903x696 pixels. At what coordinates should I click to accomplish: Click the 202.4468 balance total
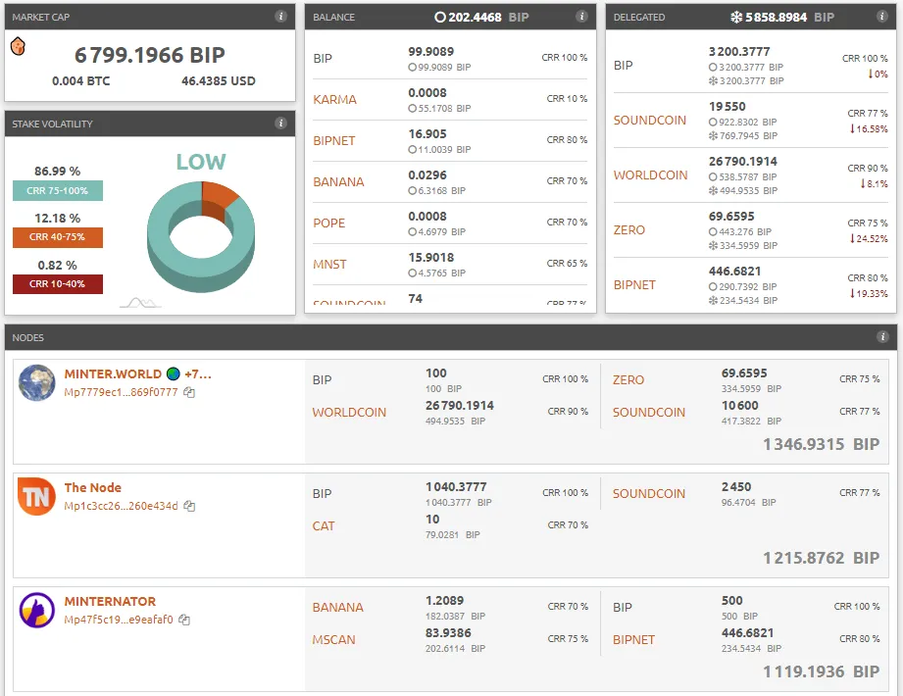pos(476,18)
